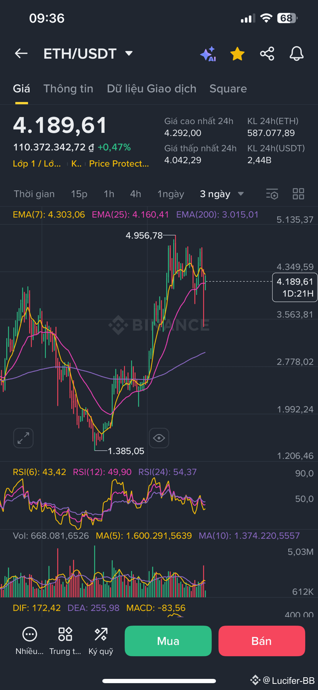Open the AI sparkle assistant icon

[x=208, y=54]
